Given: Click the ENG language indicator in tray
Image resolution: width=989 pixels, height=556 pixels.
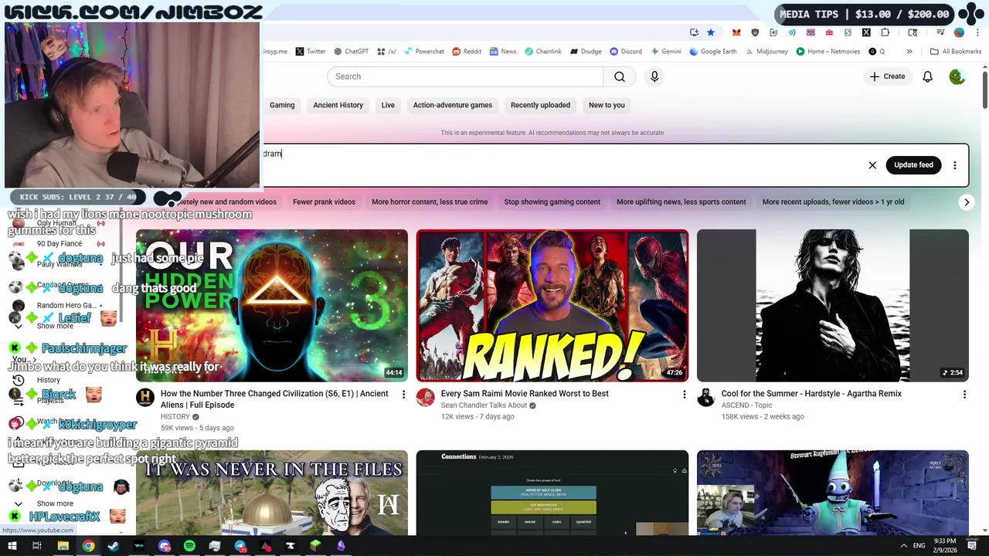Looking at the screenshot, I should point(919,546).
